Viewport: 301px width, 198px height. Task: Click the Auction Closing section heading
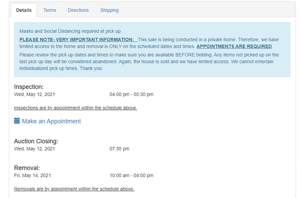point(36,141)
